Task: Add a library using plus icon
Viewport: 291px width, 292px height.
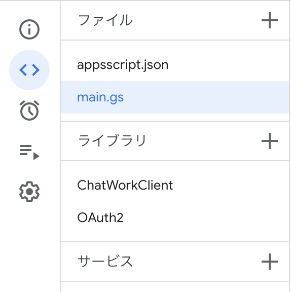Action: (270, 141)
